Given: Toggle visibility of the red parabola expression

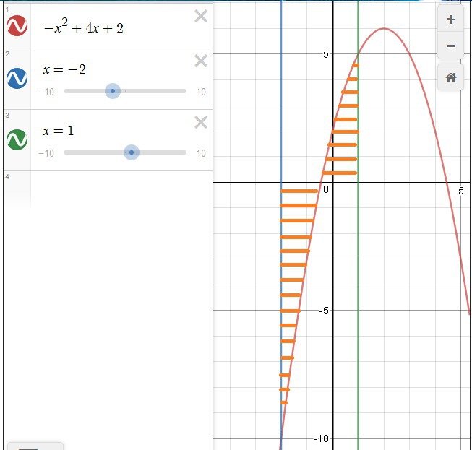Looking at the screenshot, I should click(17, 26).
